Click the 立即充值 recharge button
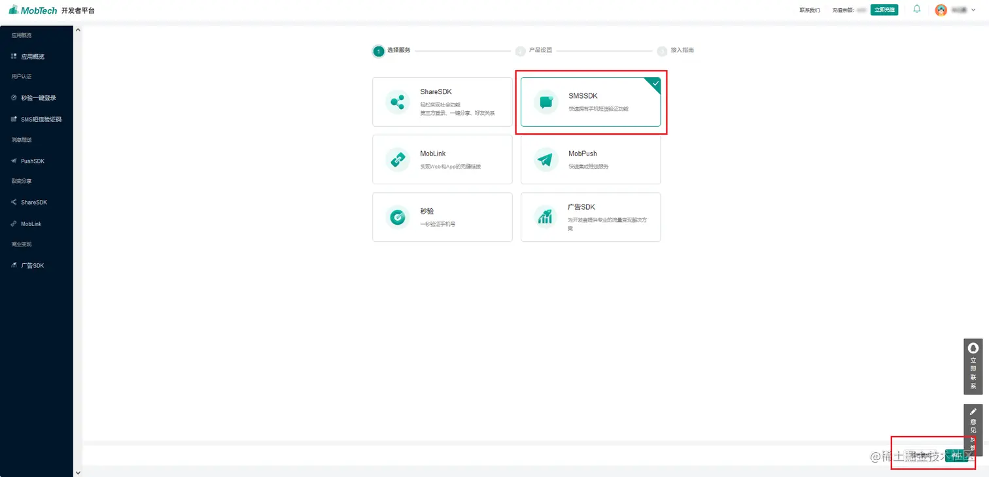989x477 pixels. point(884,10)
